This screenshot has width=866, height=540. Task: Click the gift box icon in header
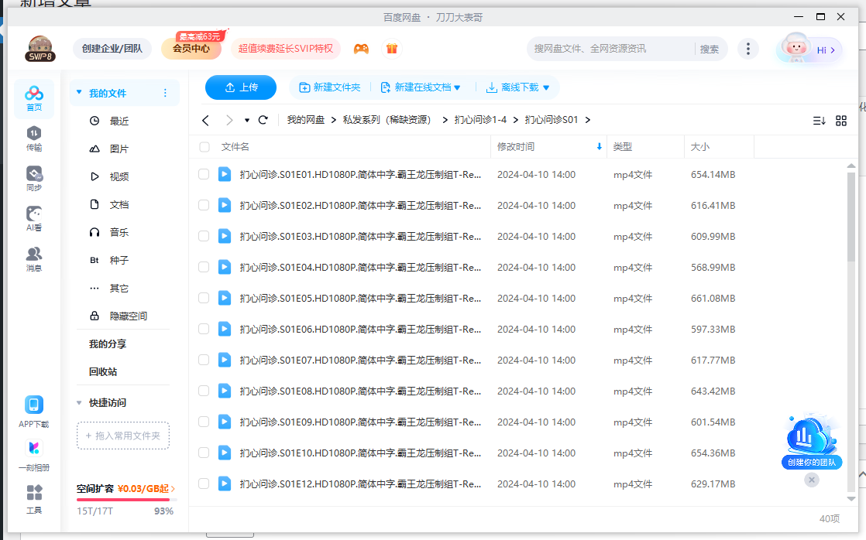392,49
